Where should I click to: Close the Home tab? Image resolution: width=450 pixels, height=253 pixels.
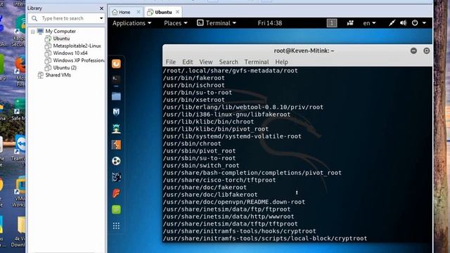pos(139,12)
